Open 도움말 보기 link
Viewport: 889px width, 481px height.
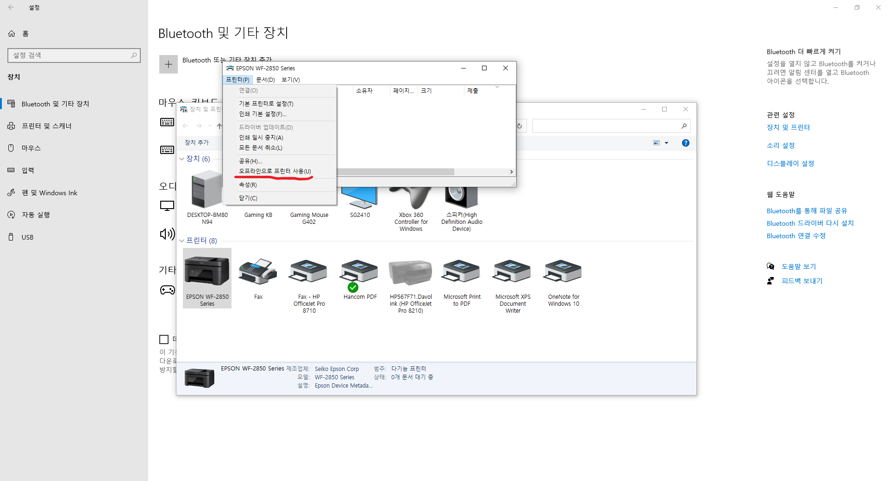click(x=799, y=266)
